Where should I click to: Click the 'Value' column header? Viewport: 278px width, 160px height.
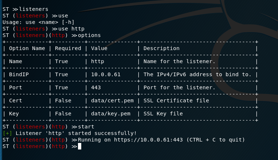click(x=99, y=48)
